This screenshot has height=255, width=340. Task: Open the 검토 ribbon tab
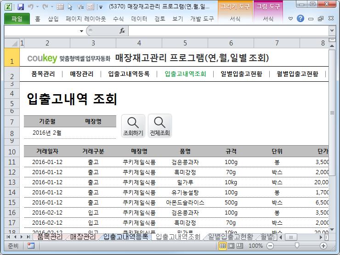click(160, 19)
